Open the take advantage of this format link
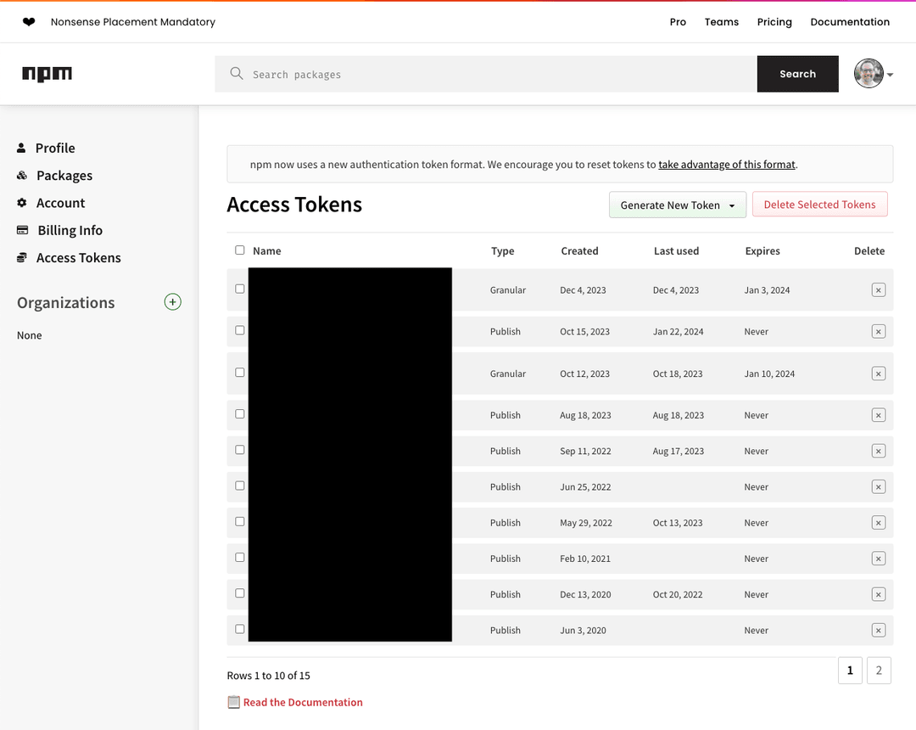This screenshot has height=730, width=916. (x=726, y=164)
